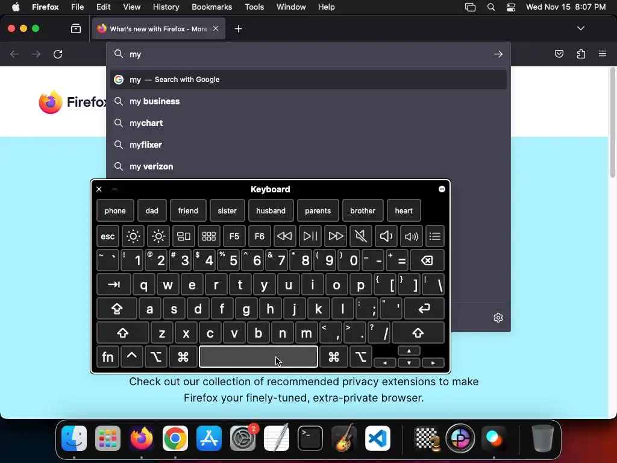Image resolution: width=617 pixels, height=463 pixels.
Task: Open System Settings from the Dock
Action: click(243, 438)
